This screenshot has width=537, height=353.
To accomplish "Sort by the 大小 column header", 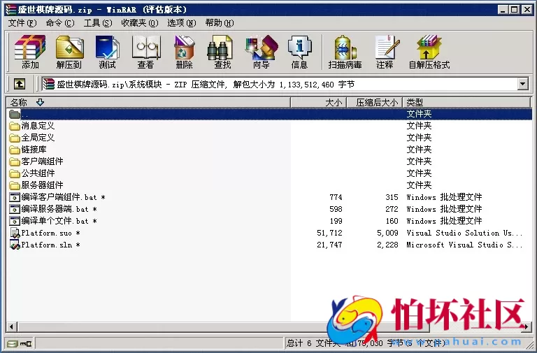I will [319, 102].
